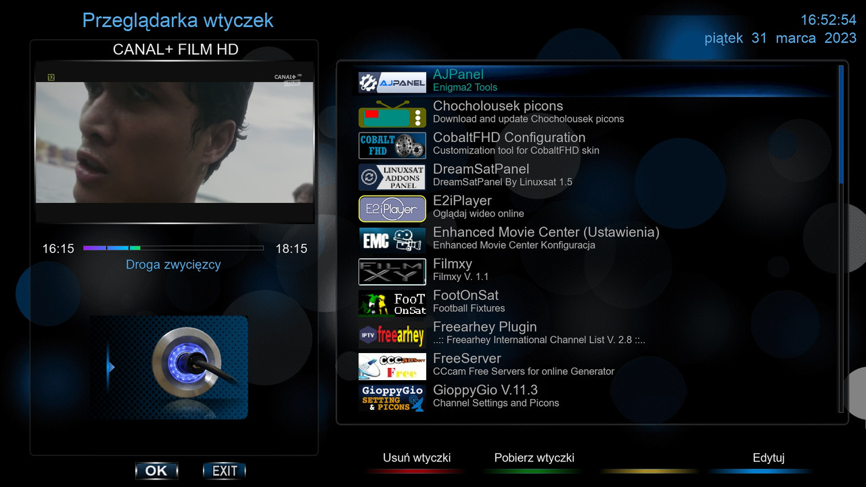Select 'Enigma2 Tools' description

click(x=465, y=87)
